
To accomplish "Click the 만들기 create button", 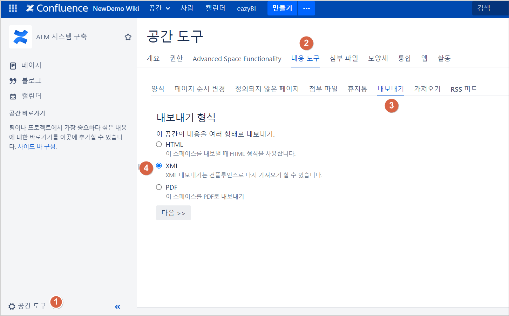I will pos(282,8).
